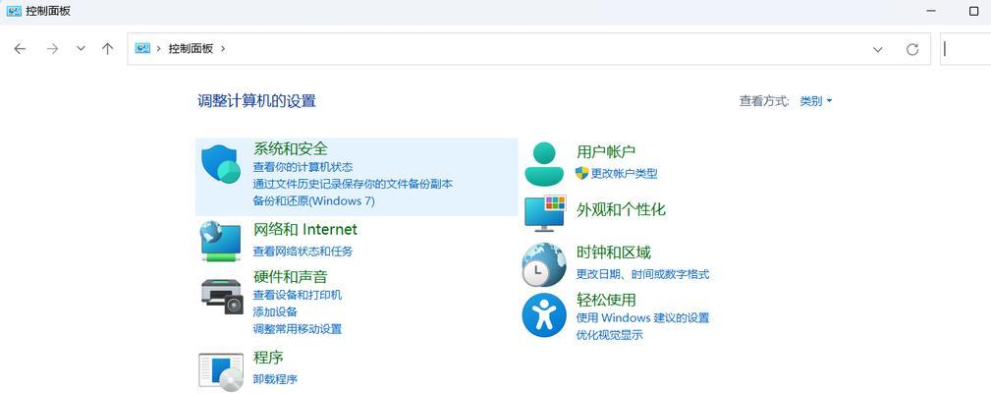Click the 添加设备 link
The height and width of the screenshot is (393, 991).
click(x=276, y=312)
